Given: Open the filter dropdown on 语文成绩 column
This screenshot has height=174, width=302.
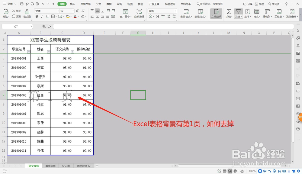Looking at the screenshot, I should tap(72, 52).
